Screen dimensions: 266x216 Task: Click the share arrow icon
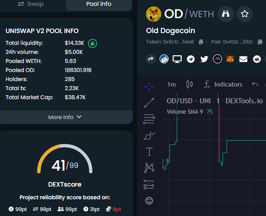click(x=151, y=59)
